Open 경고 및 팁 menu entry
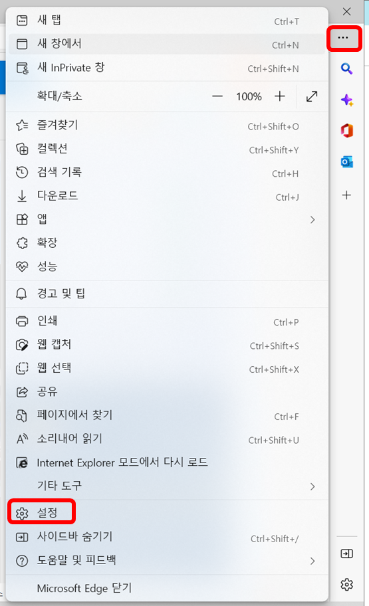369x606 pixels. coord(167,294)
